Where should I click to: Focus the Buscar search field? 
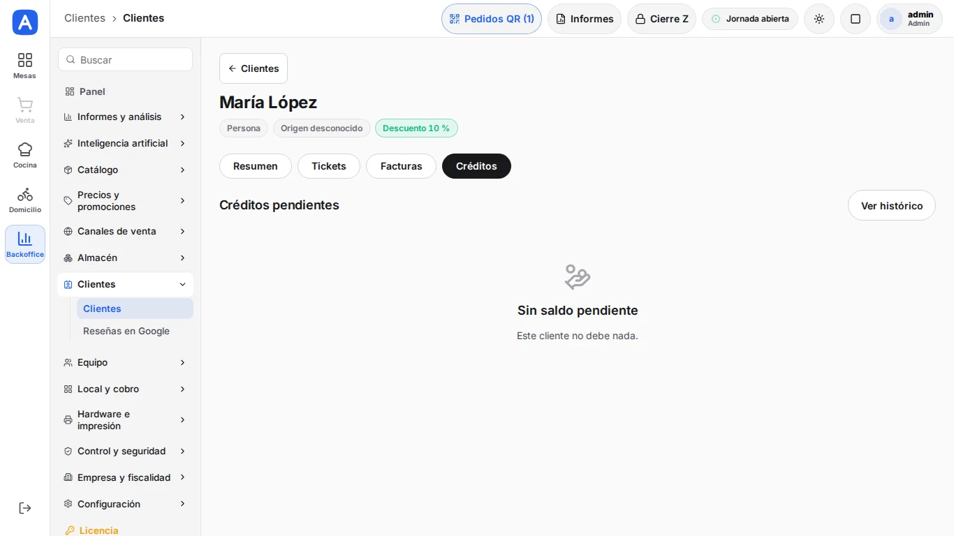click(125, 59)
